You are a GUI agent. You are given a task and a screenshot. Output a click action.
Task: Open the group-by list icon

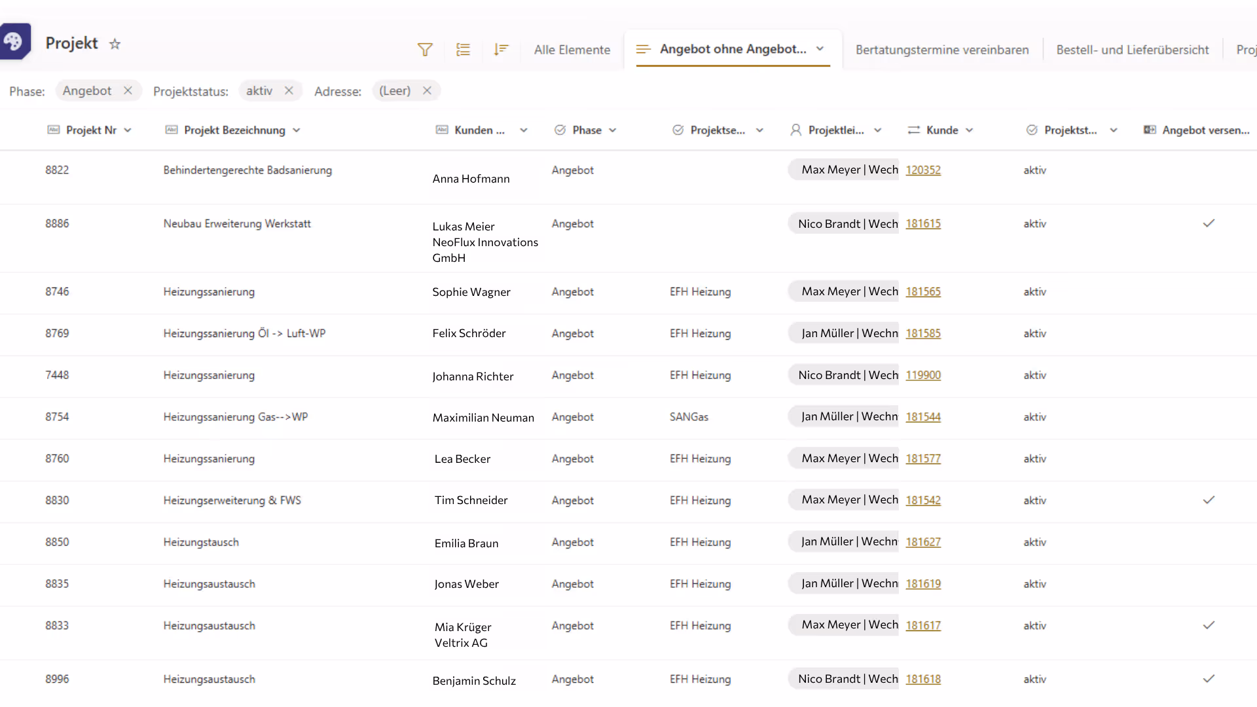click(463, 50)
